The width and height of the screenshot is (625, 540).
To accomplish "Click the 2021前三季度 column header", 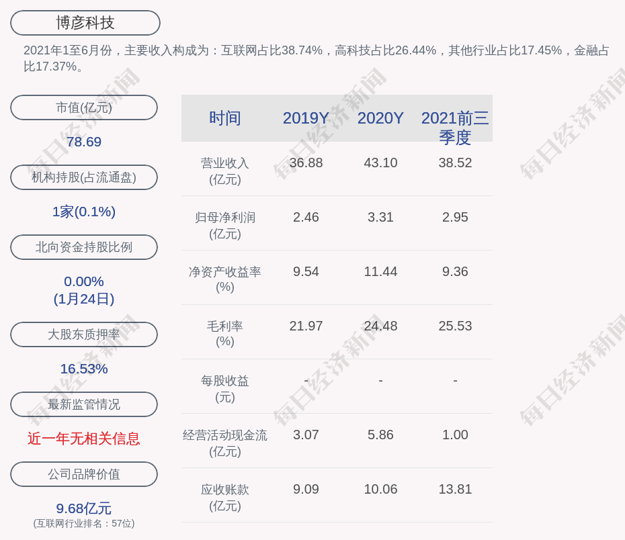I will point(455,127).
